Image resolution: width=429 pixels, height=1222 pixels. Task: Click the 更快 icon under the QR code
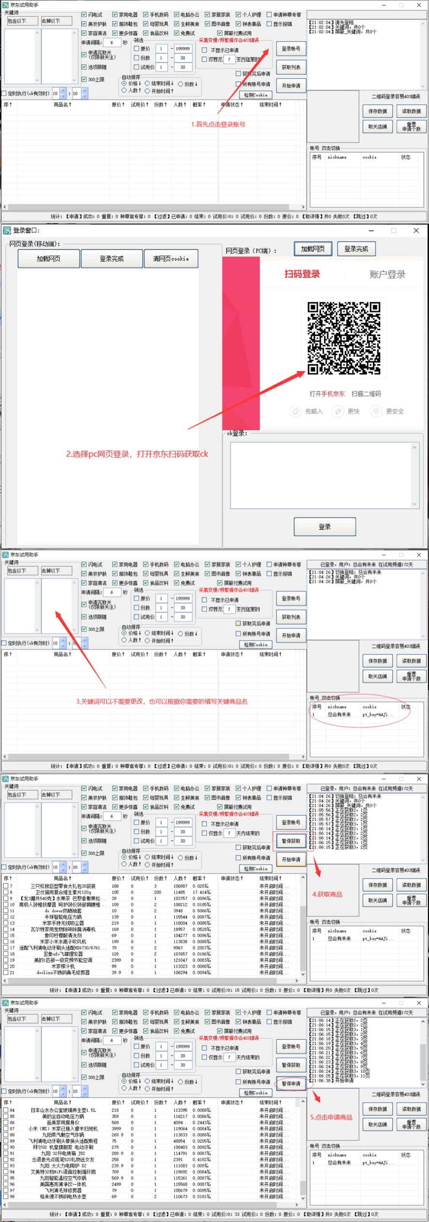338,411
